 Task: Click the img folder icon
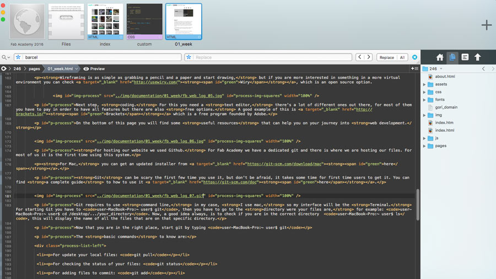click(430, 115)
